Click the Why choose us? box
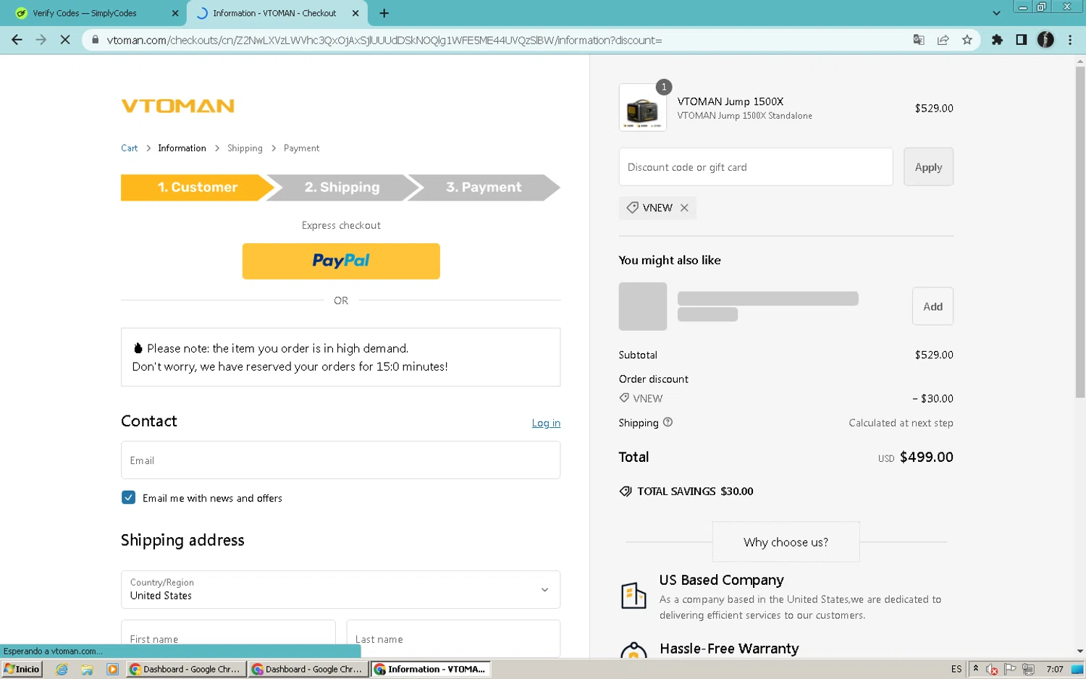Screen dimensions: 1086x679 pyautogui.click(x=786, y=542)
